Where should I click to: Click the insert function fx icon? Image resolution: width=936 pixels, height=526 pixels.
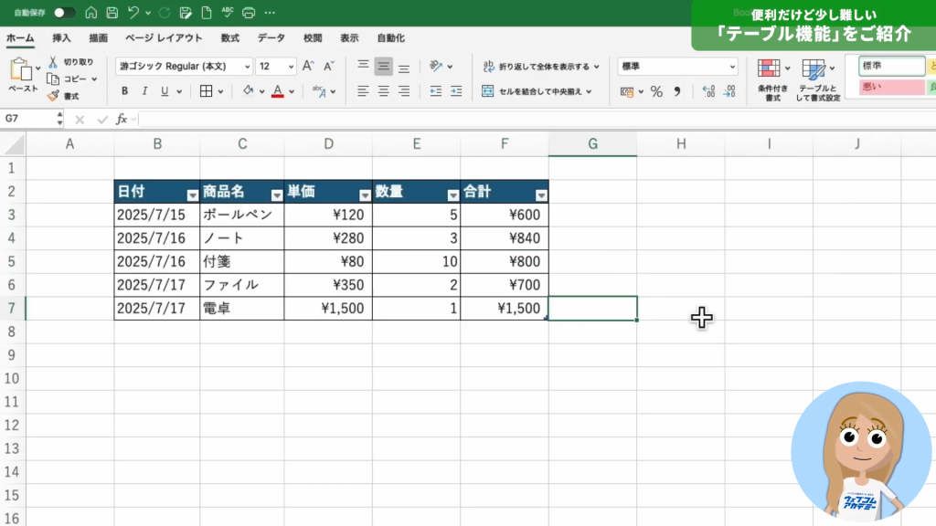[121, 120]
